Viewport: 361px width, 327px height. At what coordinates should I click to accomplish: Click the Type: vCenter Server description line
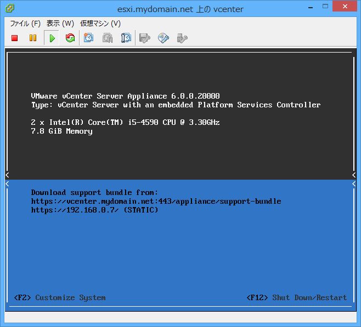pyautogui.click(x=176, y=105)
